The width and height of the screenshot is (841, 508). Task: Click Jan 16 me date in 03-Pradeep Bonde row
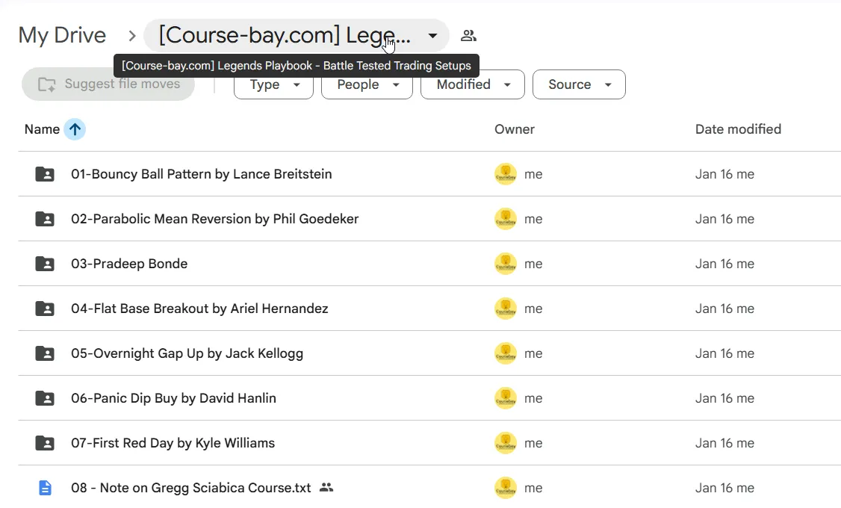click(x=724, y=264)
